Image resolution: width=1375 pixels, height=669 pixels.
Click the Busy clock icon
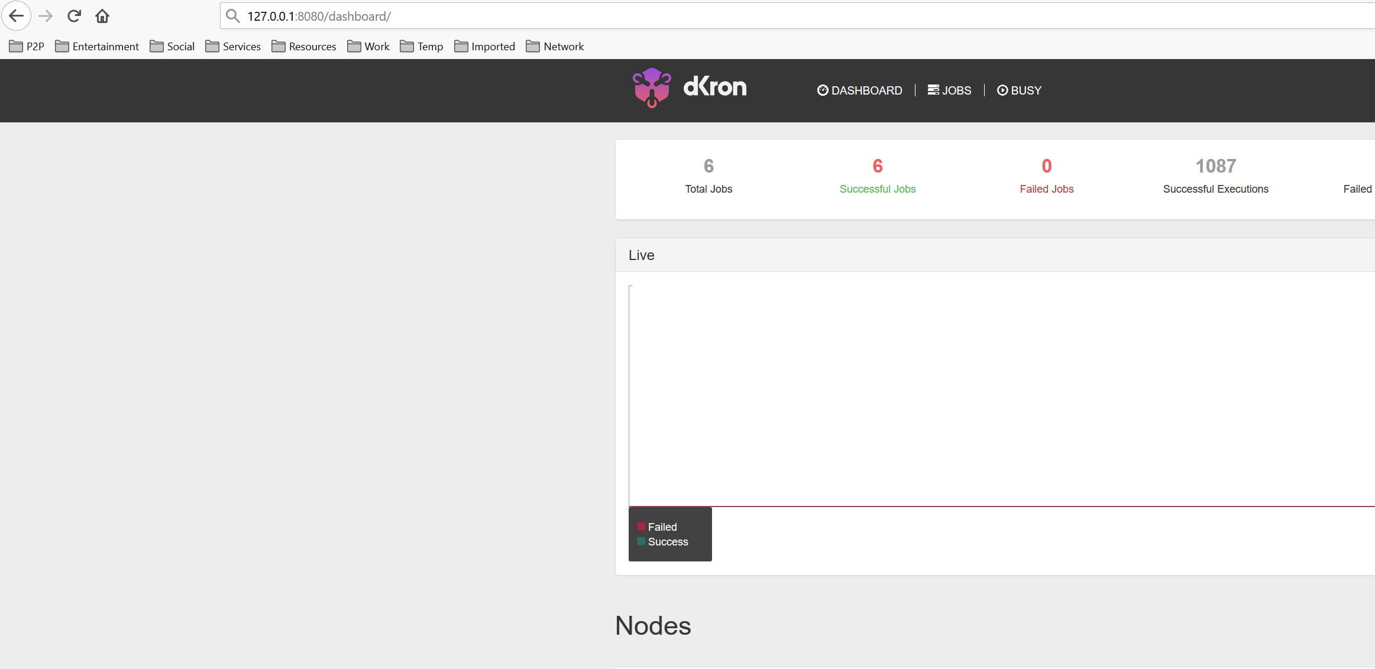click(x=1002, y=90)
